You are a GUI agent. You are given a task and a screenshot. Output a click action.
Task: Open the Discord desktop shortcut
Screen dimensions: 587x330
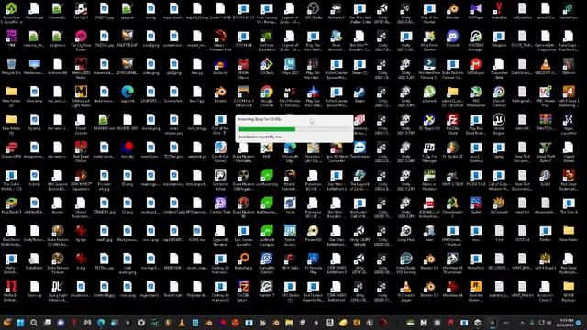(452, 38)
